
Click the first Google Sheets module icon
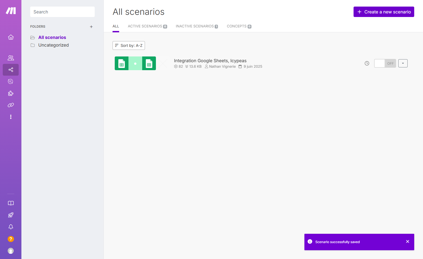point(122,63)
